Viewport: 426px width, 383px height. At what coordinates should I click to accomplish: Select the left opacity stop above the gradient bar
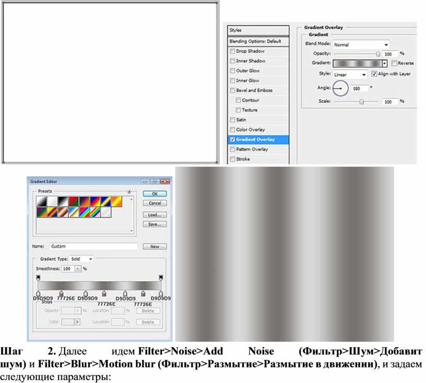[x=38, y=277]
